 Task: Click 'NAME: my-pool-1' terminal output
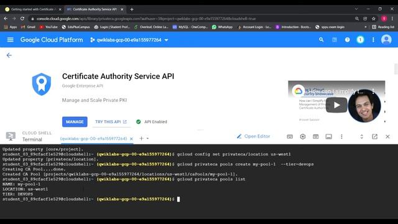[x=21, y=184]
